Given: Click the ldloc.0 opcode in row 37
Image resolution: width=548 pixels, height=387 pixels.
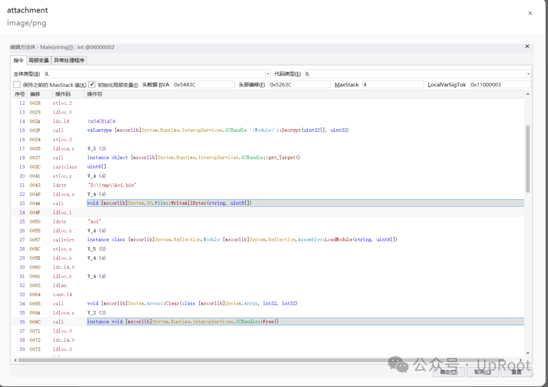Looking at the screenshot, I should 62,331.
